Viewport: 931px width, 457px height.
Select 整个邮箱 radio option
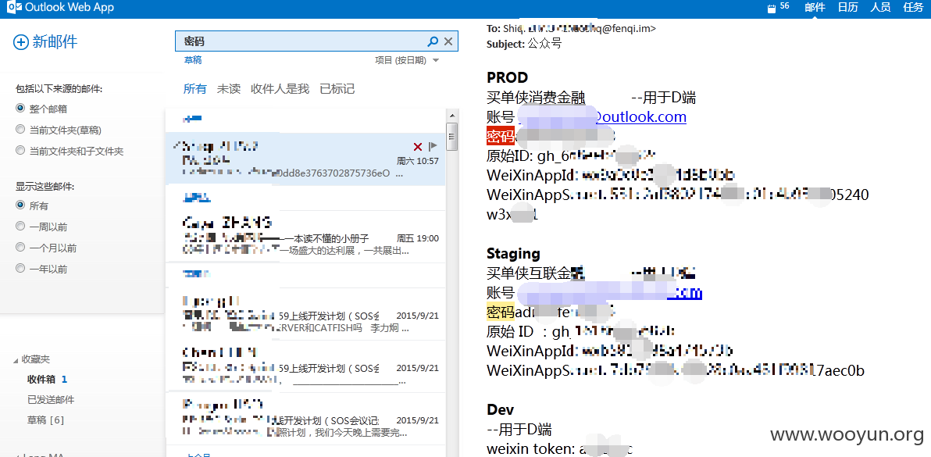click(21, 109)
